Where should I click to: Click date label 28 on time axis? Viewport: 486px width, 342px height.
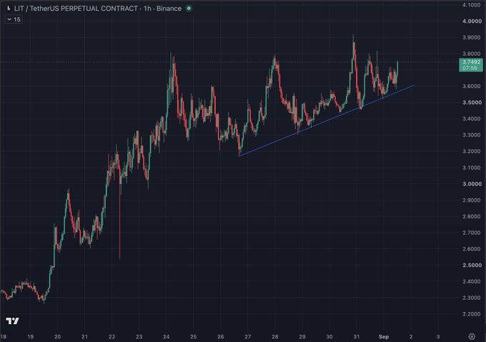tap(275, 337)
